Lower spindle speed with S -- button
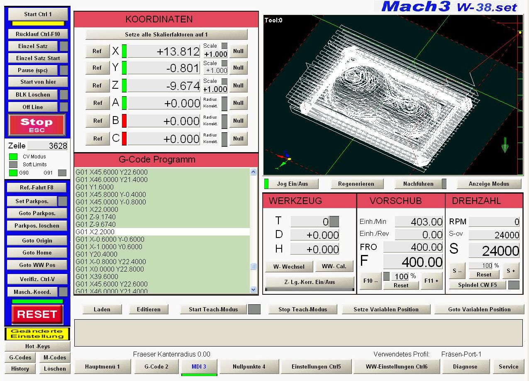This screenshot has height=381, width=529. coord(457,271)
